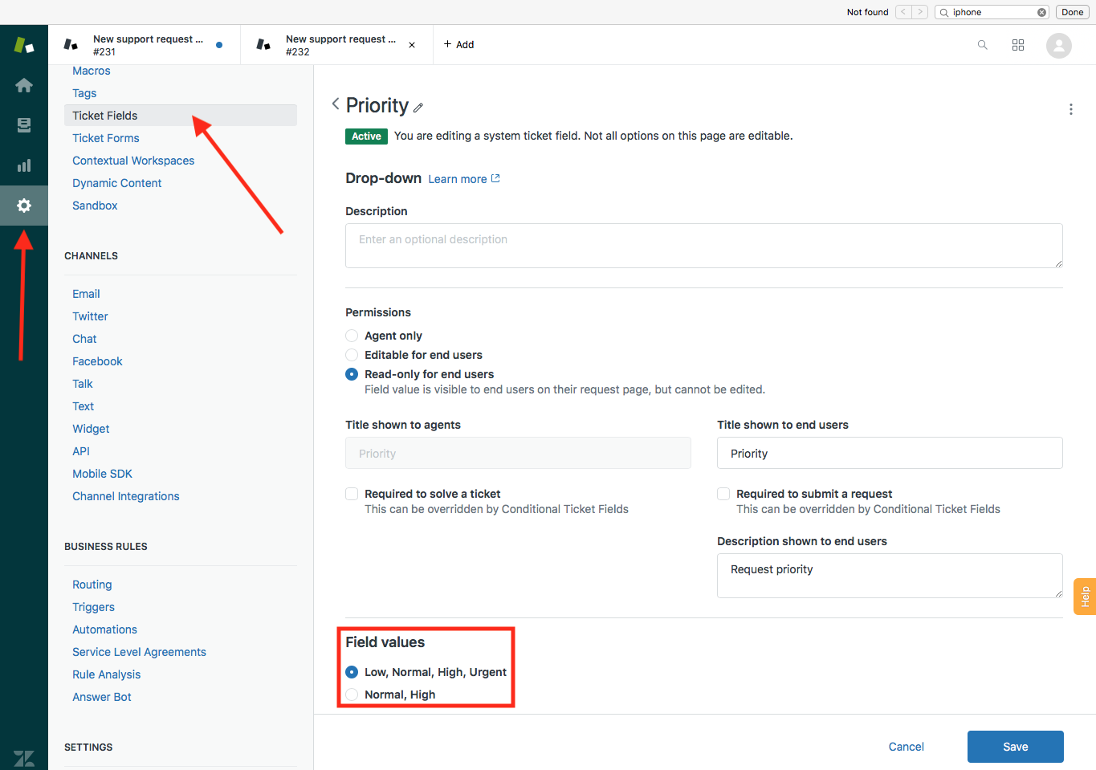Click the Add tab button
The height and width of the screenshot is (770, 1096).
tap(458, 45)
